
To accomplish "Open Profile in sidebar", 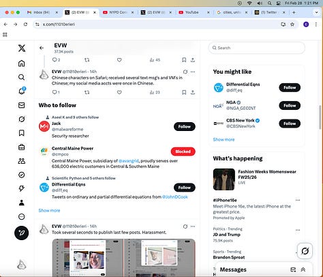I will tap(22, 203).
